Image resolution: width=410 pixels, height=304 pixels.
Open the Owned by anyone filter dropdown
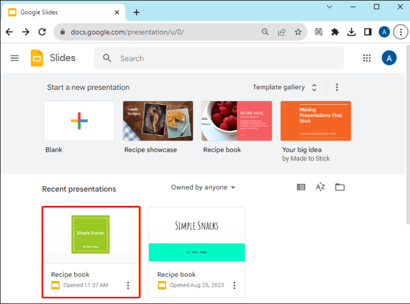[203, 187]
